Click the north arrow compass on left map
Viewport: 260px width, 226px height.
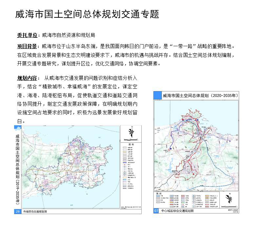coord(131,132)
